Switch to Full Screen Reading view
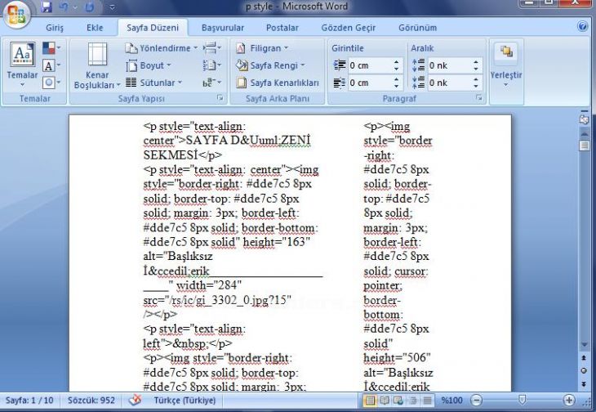This screenshot has width=596, height=412. pos(385,401)
